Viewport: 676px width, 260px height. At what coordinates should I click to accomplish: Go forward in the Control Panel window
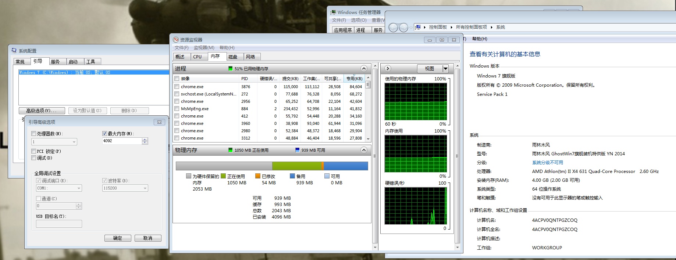click(x=403, y=28)
